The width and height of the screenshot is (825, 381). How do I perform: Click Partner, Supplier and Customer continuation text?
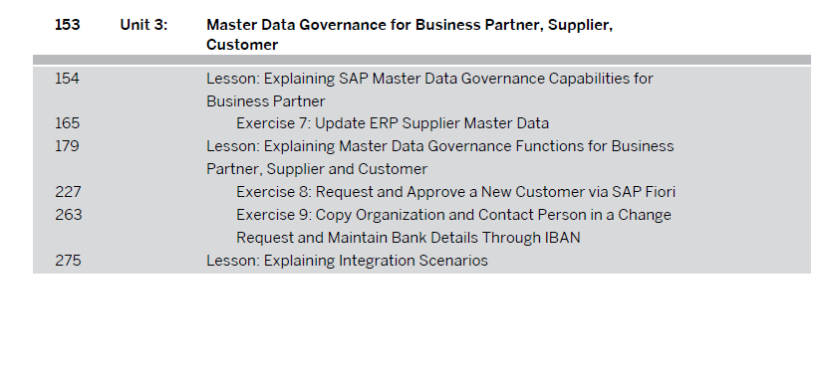317,169
